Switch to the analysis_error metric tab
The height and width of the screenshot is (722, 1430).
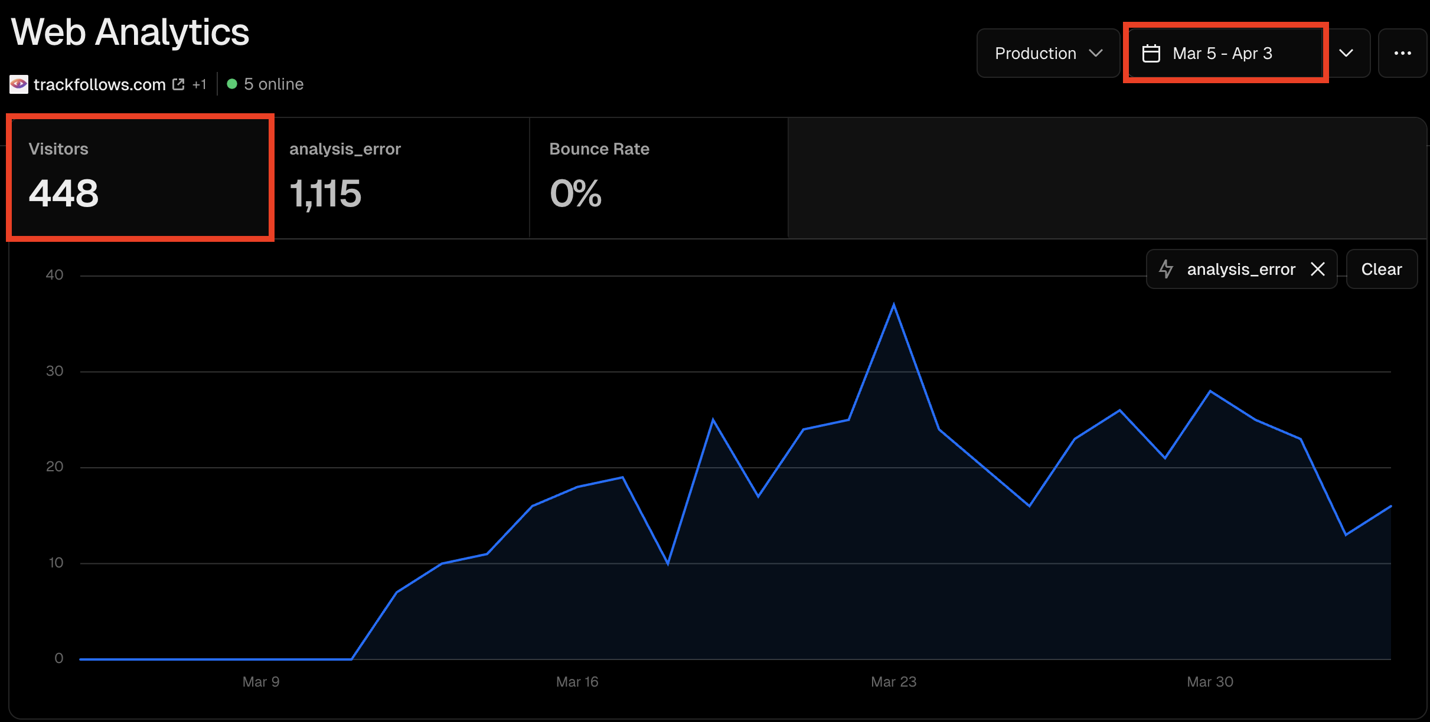click(401, 178)
